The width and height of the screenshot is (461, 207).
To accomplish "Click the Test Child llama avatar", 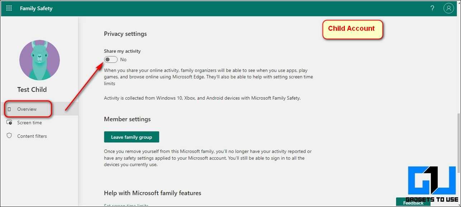I will (39, 60).
